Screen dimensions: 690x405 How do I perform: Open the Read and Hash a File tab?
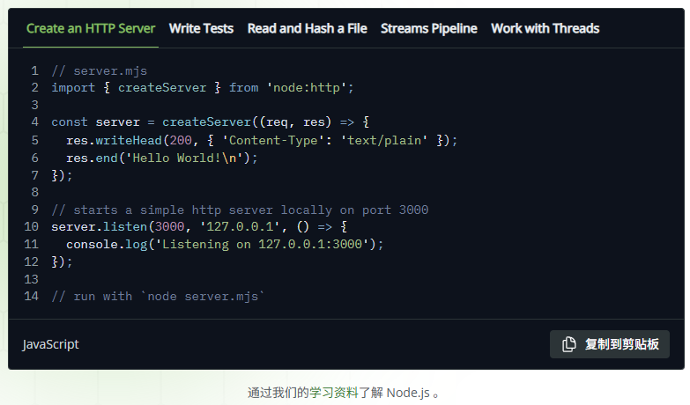tap(308, 28)
